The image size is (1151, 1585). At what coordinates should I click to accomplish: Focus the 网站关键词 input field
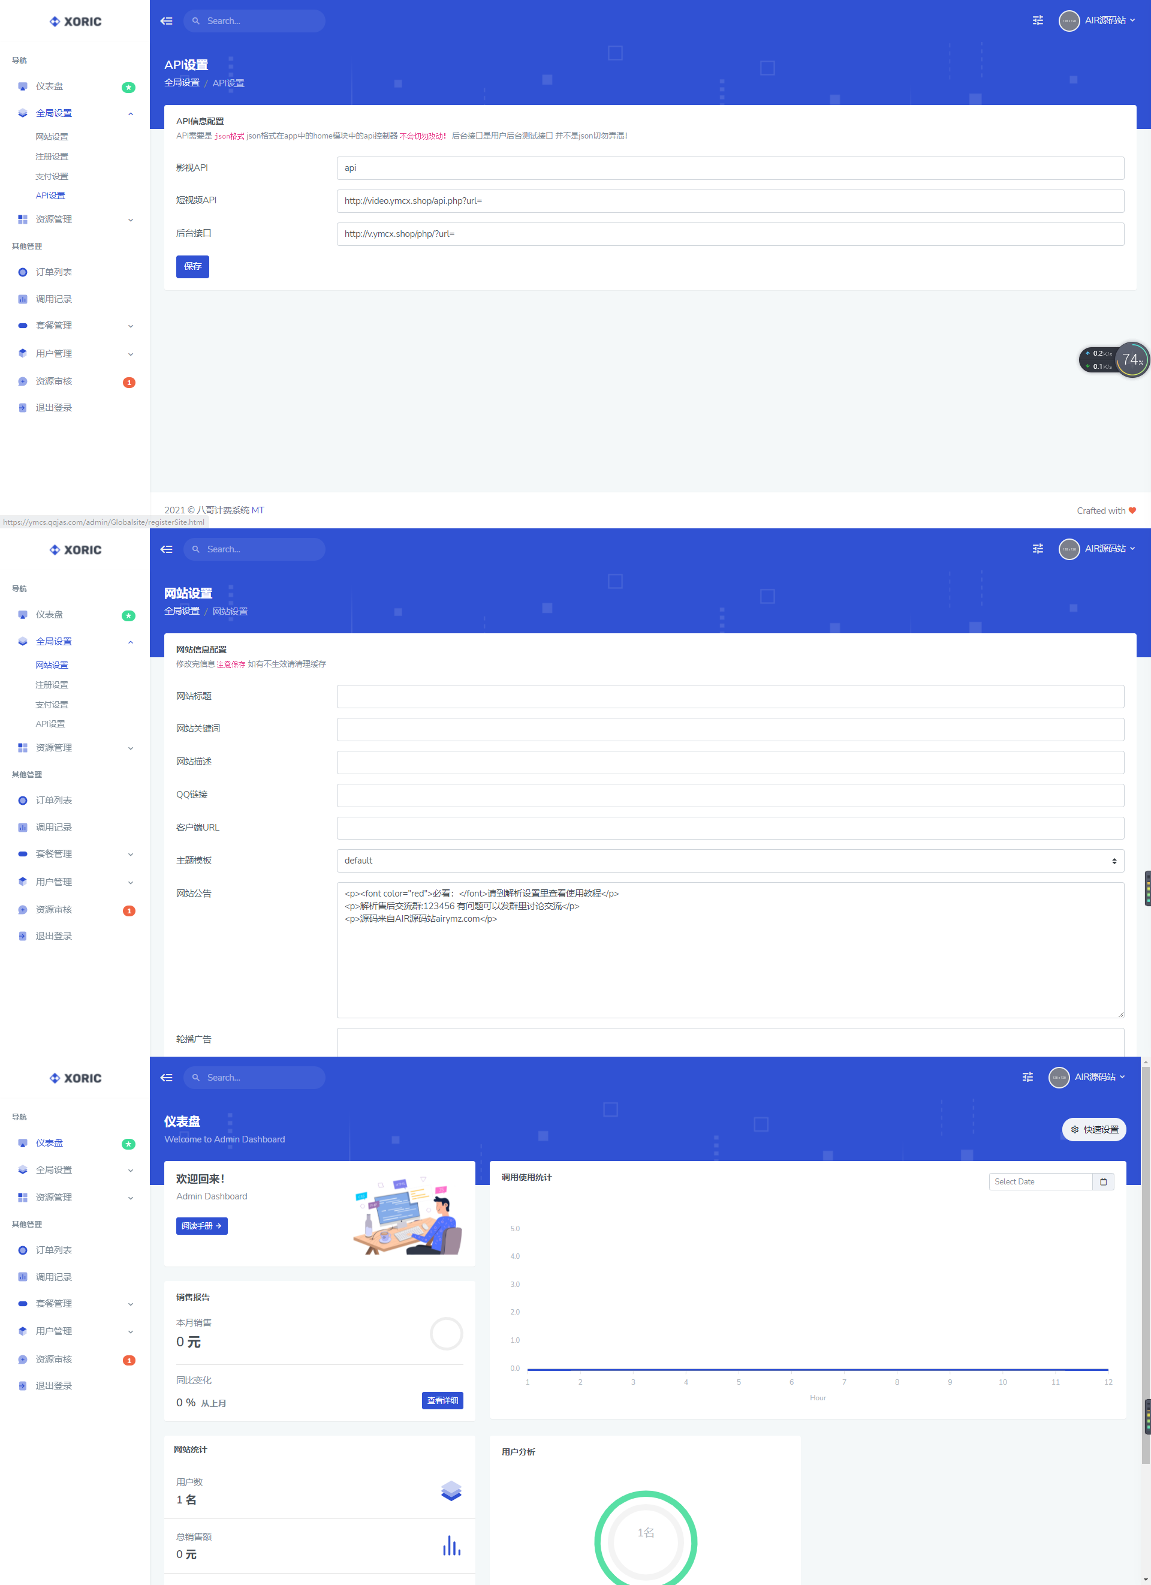(x=730, y=729)
